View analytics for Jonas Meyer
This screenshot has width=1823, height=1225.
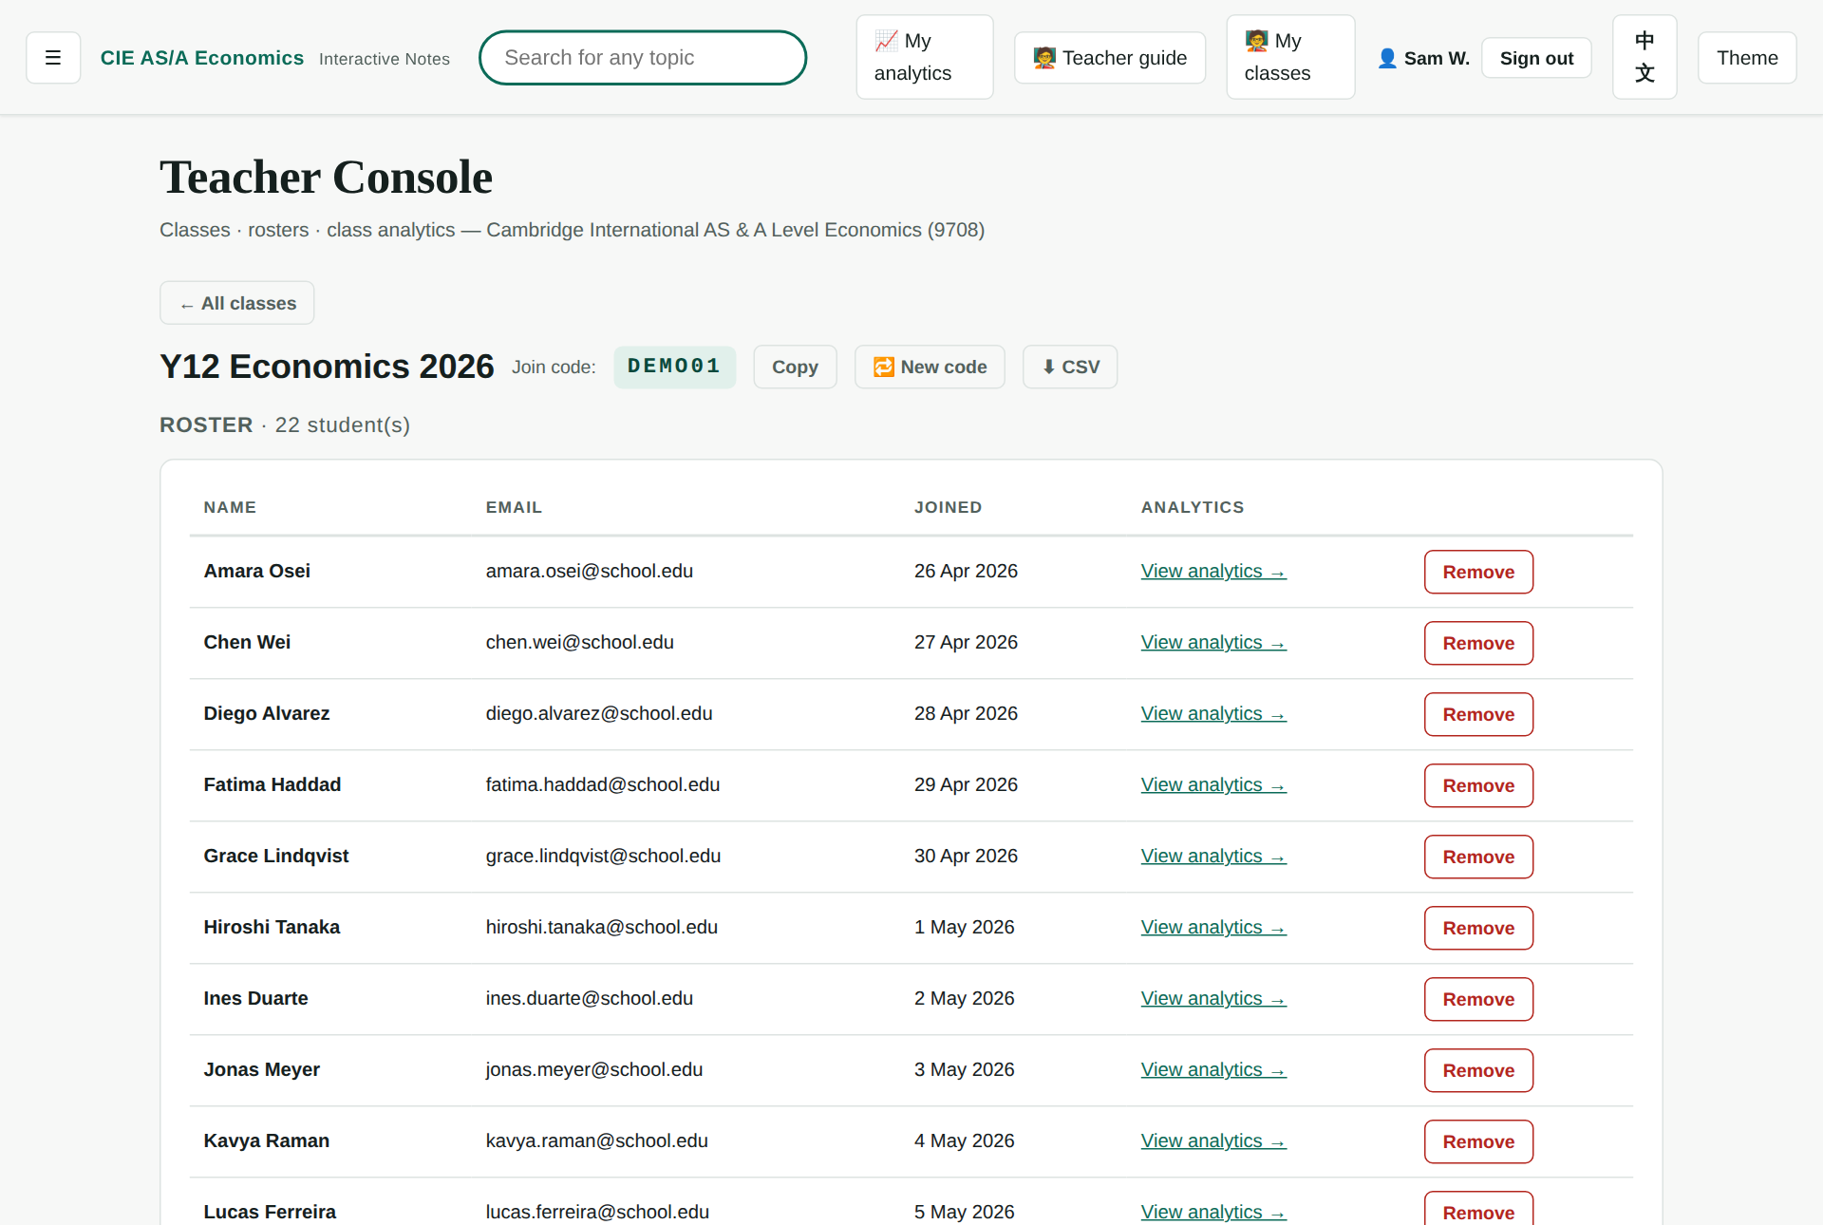(x=1213, y=1070)
